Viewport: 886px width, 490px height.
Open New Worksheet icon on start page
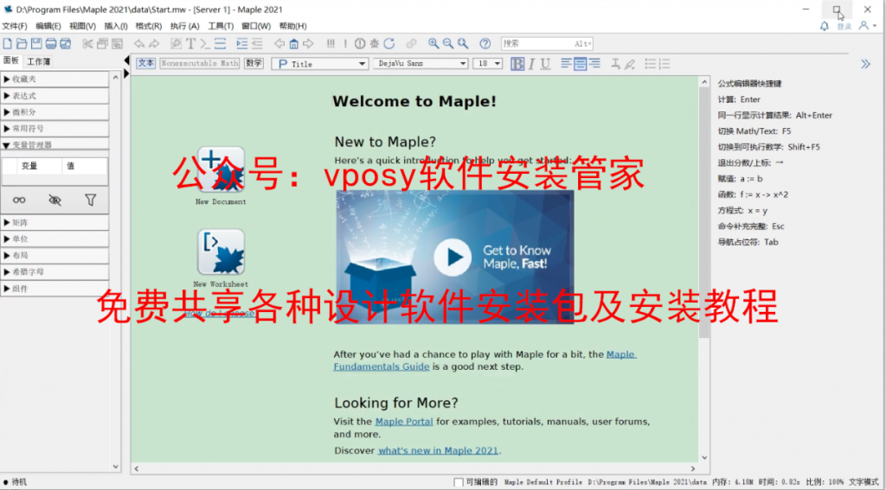(221, 251)
